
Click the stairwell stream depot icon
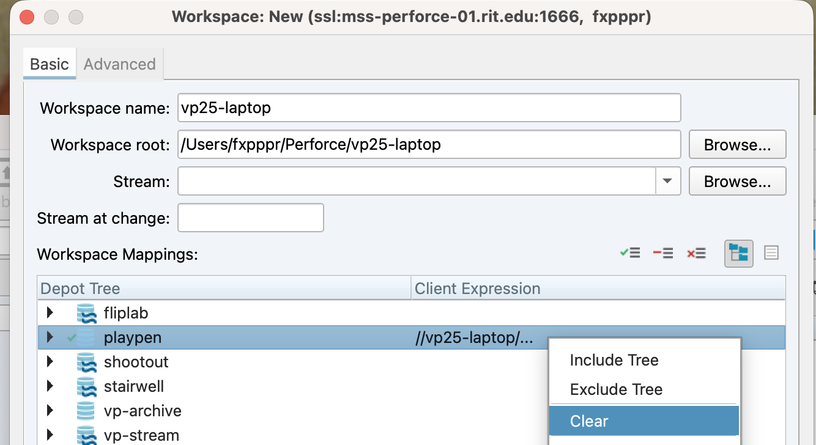(86, 387)
